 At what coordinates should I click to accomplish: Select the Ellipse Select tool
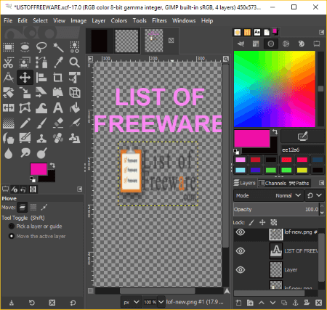tap(25, 47)
